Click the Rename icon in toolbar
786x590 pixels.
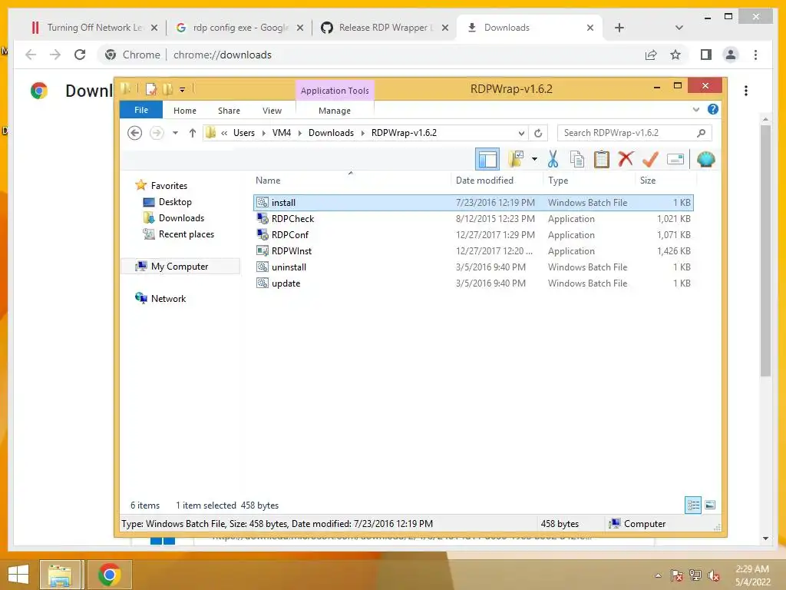tap(675, 160)
